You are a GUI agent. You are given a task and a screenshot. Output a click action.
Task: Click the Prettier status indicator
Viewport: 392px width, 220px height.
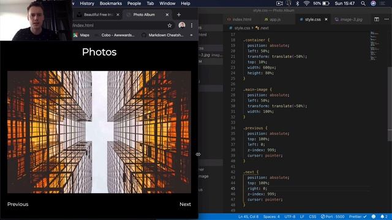[x=358, y=216]
